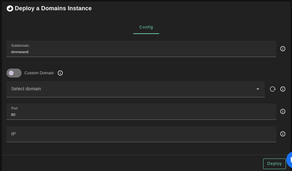Image resolution: width=292 pixels, height=171 pixels.
Task: Click into the empty IP input field
Action: pos(141,134)
